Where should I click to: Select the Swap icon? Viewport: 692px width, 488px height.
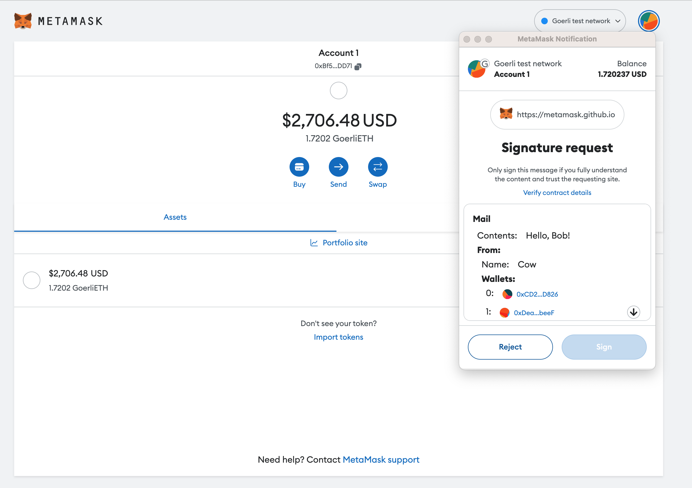378,166
